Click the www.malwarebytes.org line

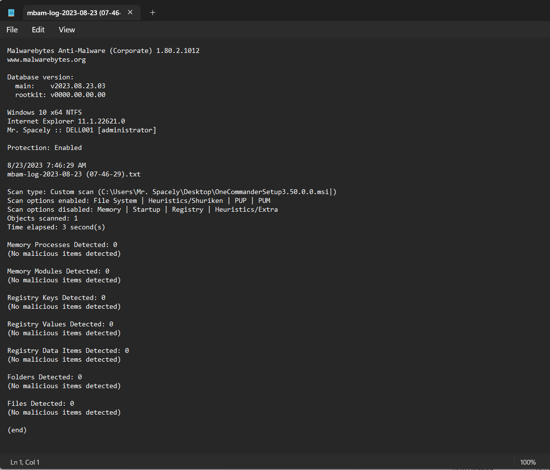point(46,60)
